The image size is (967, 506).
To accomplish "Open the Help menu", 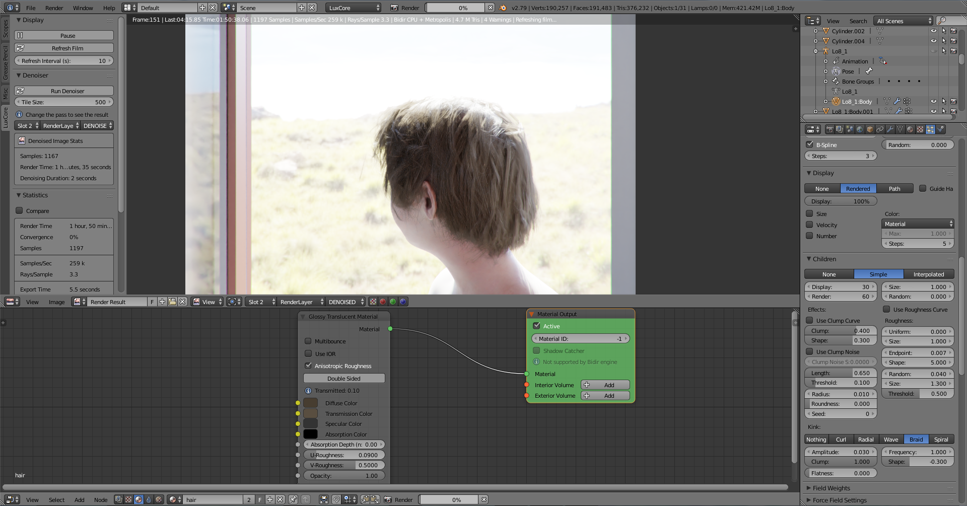I will pos(109,8).
